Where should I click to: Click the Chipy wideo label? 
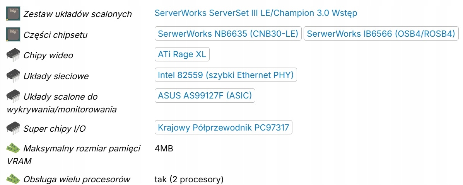(x=48, y=55)
